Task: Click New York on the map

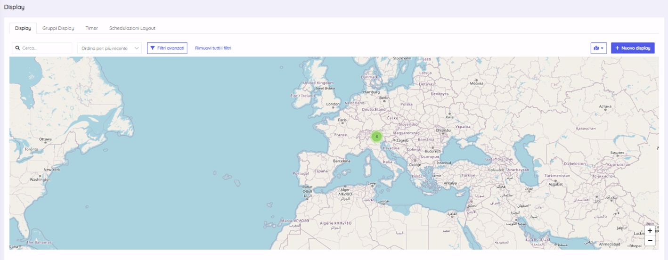Action: pyautogui.click(x=51, y=170)
